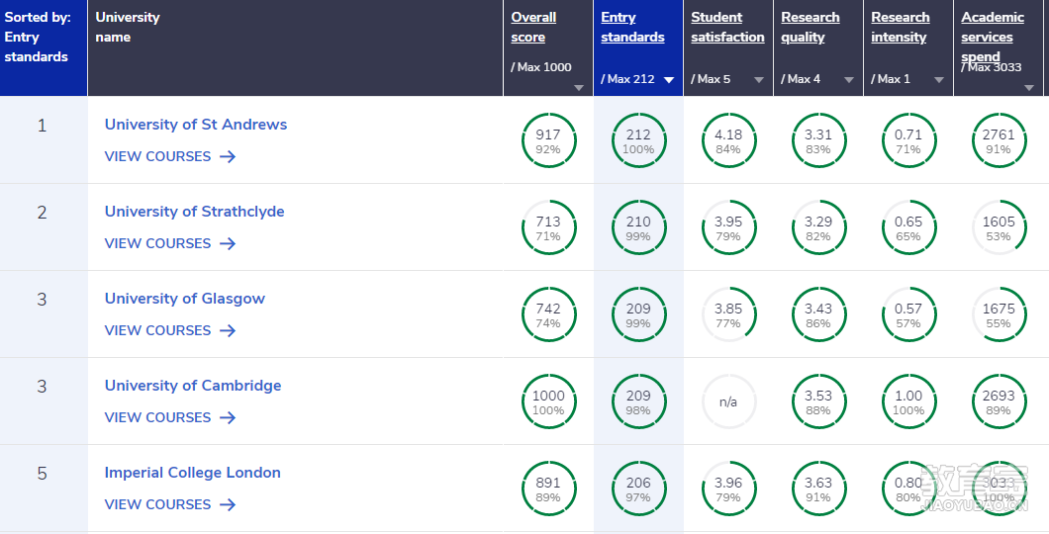Open the Entry standards column dropdown arrow
This screenshot has height=534, width=1049.
pyautogui.click(x=668, y=79)
